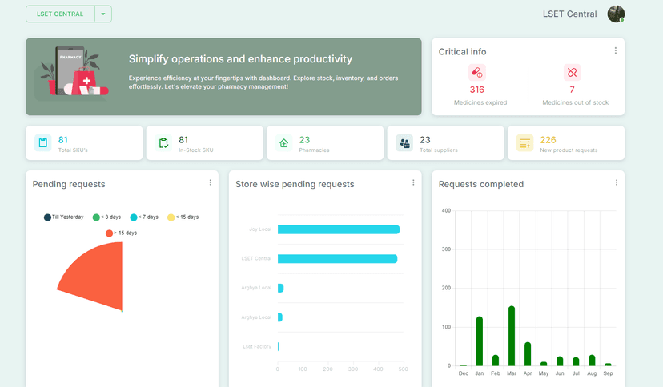Viewport: 663px width, 387px height.
Task: Click the 226 New product requests value
Action: (548, 140)
